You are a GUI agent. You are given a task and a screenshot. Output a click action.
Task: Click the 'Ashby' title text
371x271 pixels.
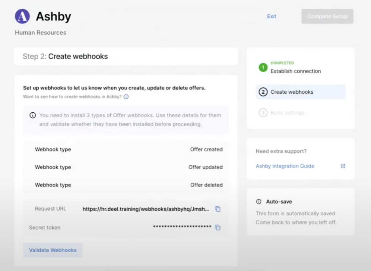click(53, 17)
